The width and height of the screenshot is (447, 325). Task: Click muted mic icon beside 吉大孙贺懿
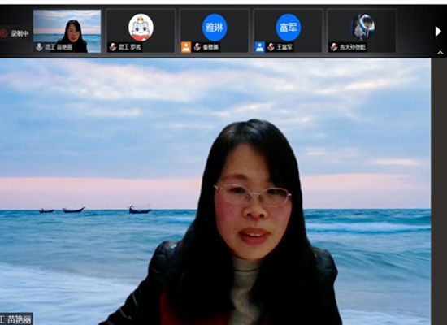(334, 47)
